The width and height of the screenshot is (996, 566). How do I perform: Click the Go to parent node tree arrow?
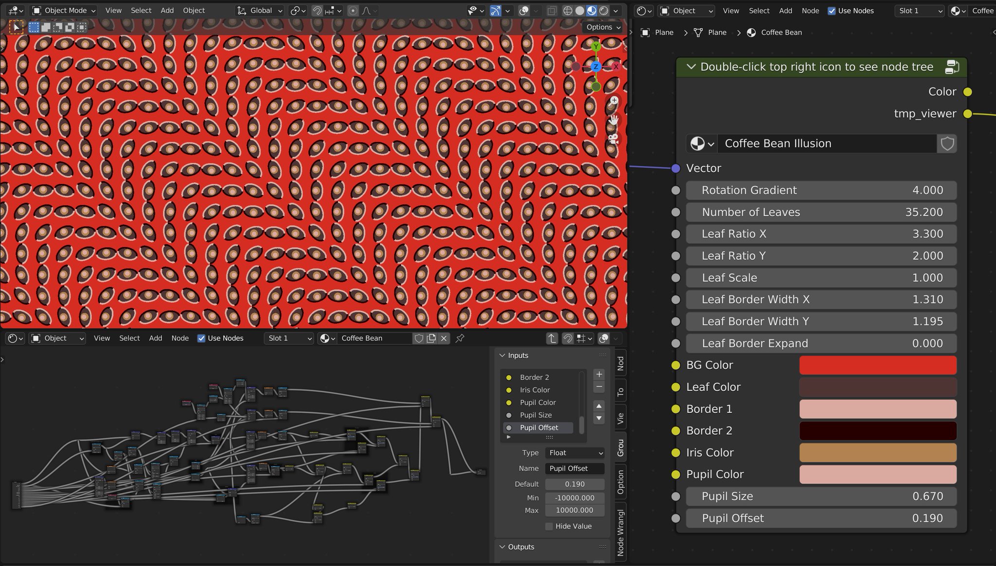point(552,338)
